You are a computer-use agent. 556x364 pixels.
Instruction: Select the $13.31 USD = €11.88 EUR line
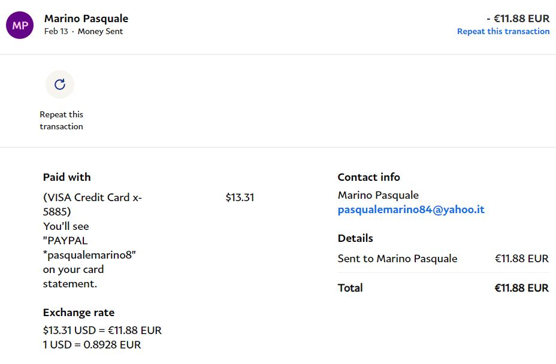[x=102, y=330]
